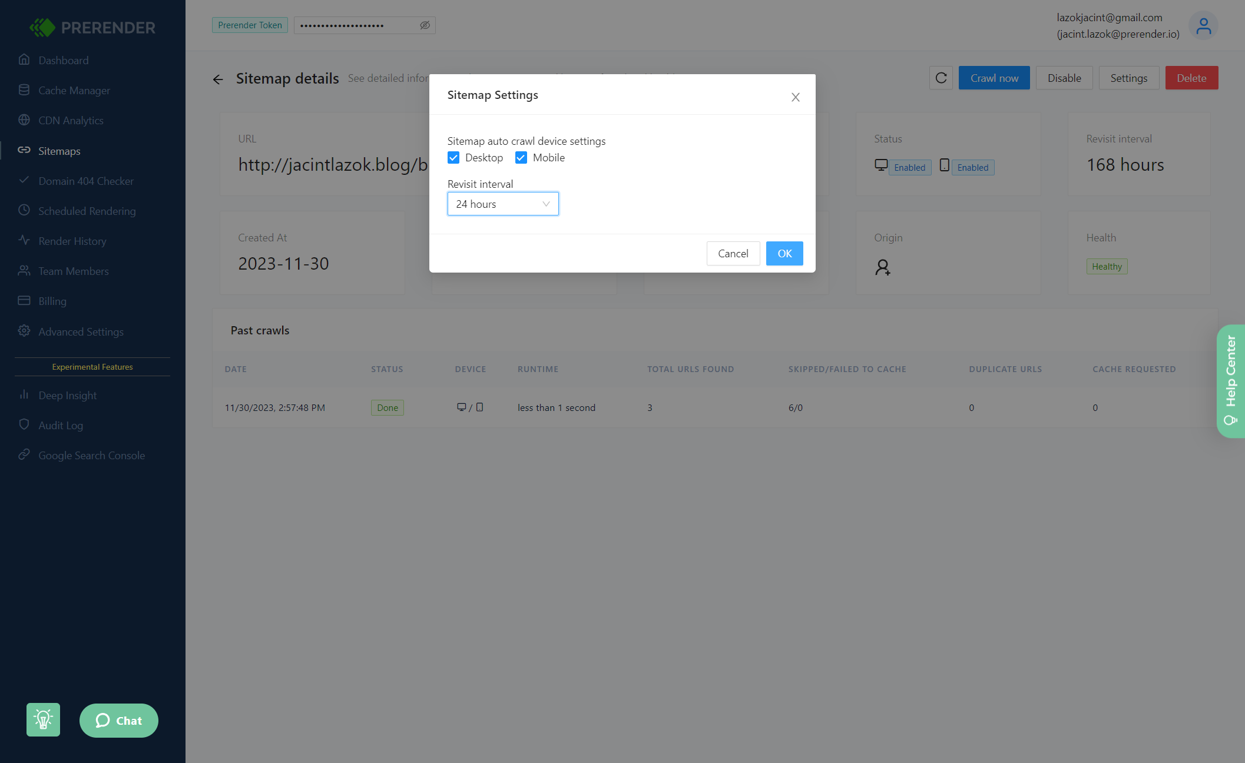Click the red Delete button
The width and height of the screenshot is (1245, 763).
pyautogui.click(x=1191, y=78)
